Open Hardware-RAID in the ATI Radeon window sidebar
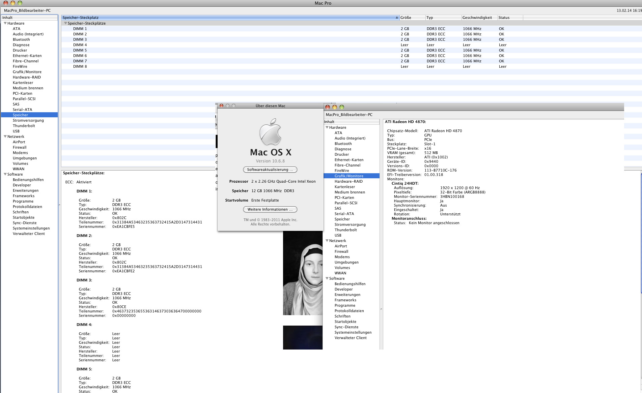 348,181
